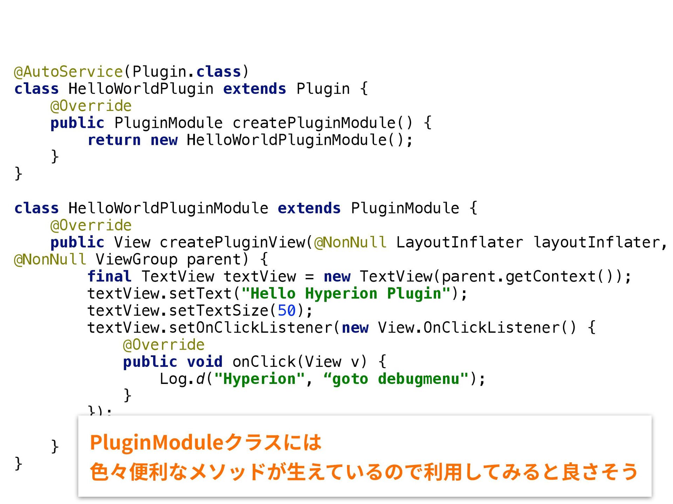Click the @AutoService annotation text
Image resolution: width=673 pixels, height=504 pixels.
(68, 72)
